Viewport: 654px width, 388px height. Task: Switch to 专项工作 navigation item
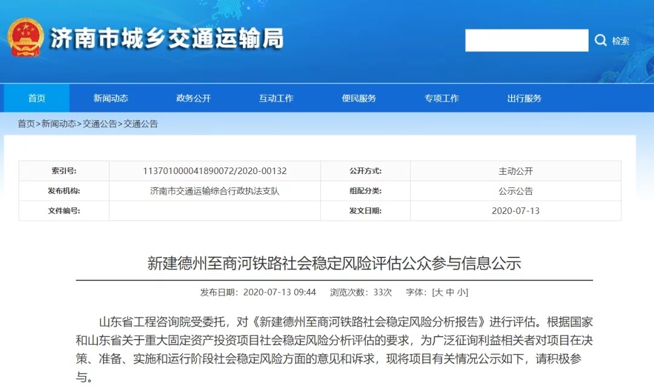point(441,98)
